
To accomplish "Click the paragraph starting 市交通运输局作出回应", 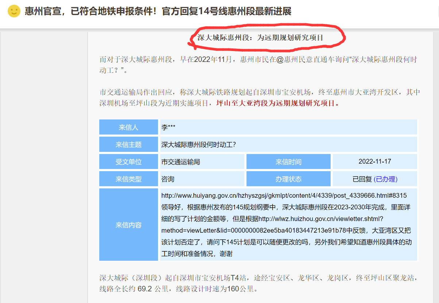I will pyautogui.click(x=260, y=98).
